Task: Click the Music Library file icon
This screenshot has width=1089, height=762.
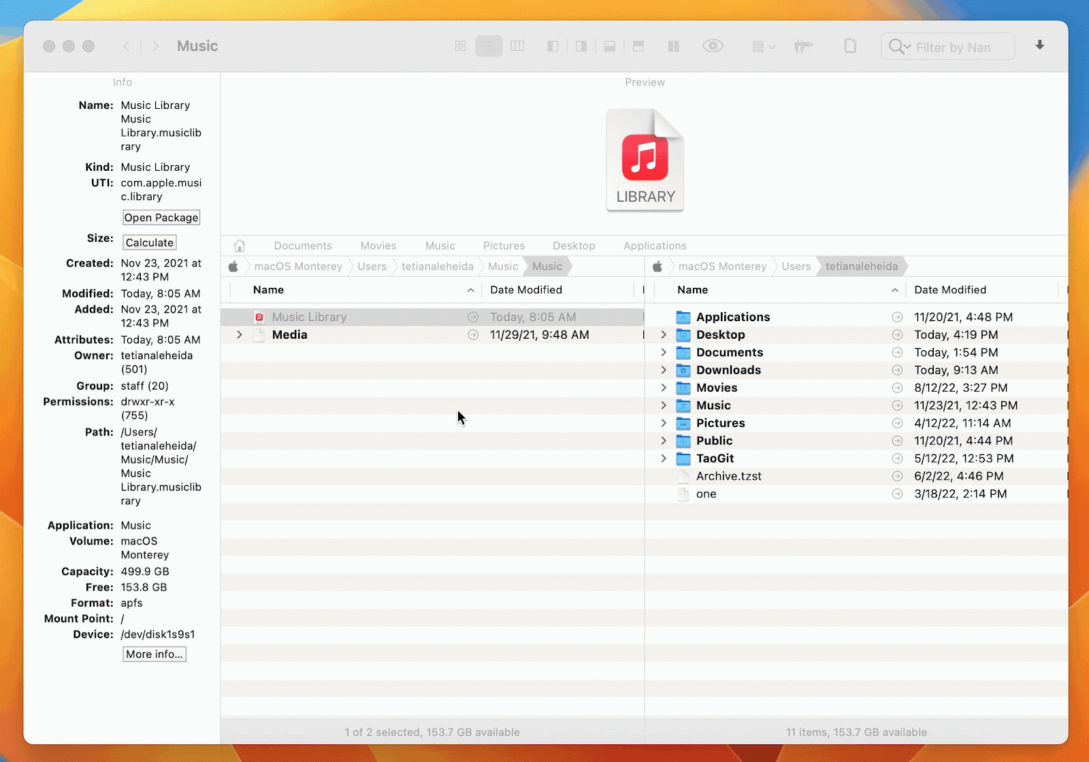Action: coord(260,316)
